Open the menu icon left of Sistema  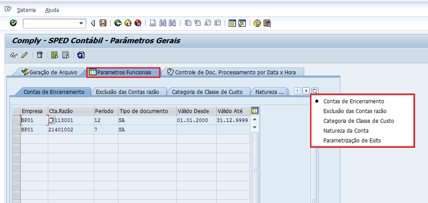pyautogui.click(x=8, y=9)
